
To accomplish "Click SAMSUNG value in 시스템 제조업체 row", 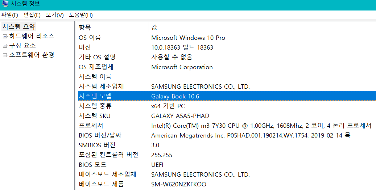I will (x=201, y=86).
